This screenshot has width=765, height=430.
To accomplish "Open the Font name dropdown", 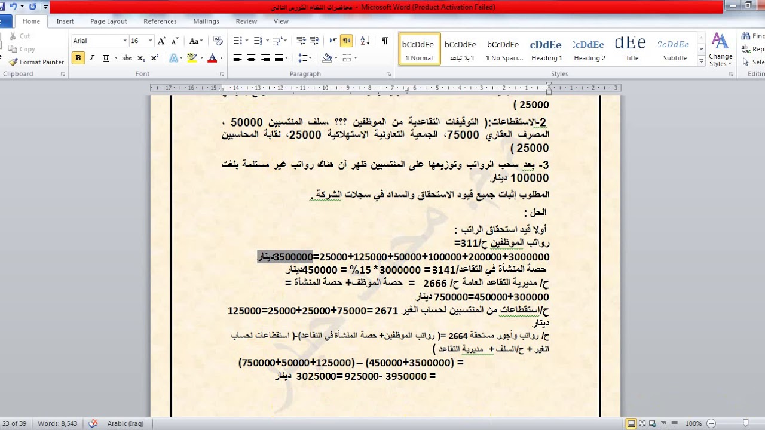I will (125, 41).
